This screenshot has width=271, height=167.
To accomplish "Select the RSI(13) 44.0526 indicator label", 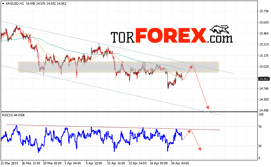I will 13,115.
